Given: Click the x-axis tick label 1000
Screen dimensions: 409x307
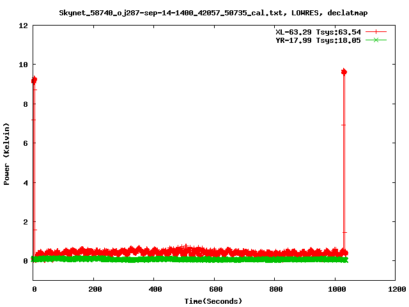Looking at the screenshot, I should coord(337,289).
